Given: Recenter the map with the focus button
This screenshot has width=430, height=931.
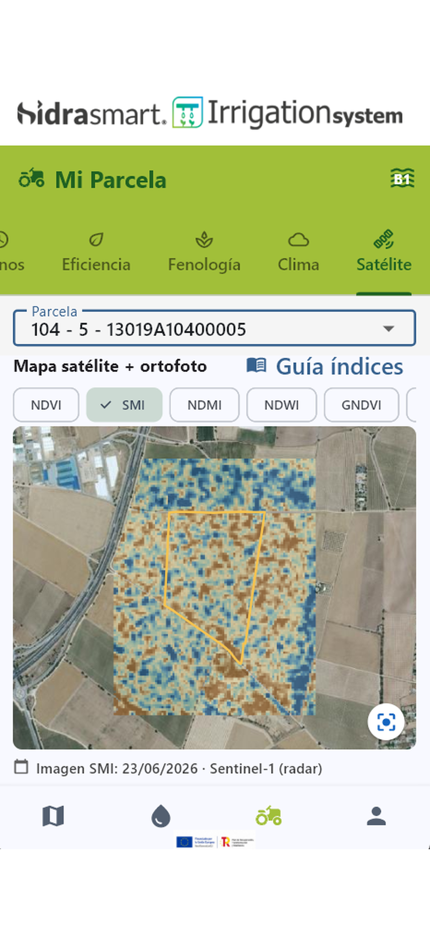Looking at the screenshot, I should pyautogui.click(x=386, y=722).
